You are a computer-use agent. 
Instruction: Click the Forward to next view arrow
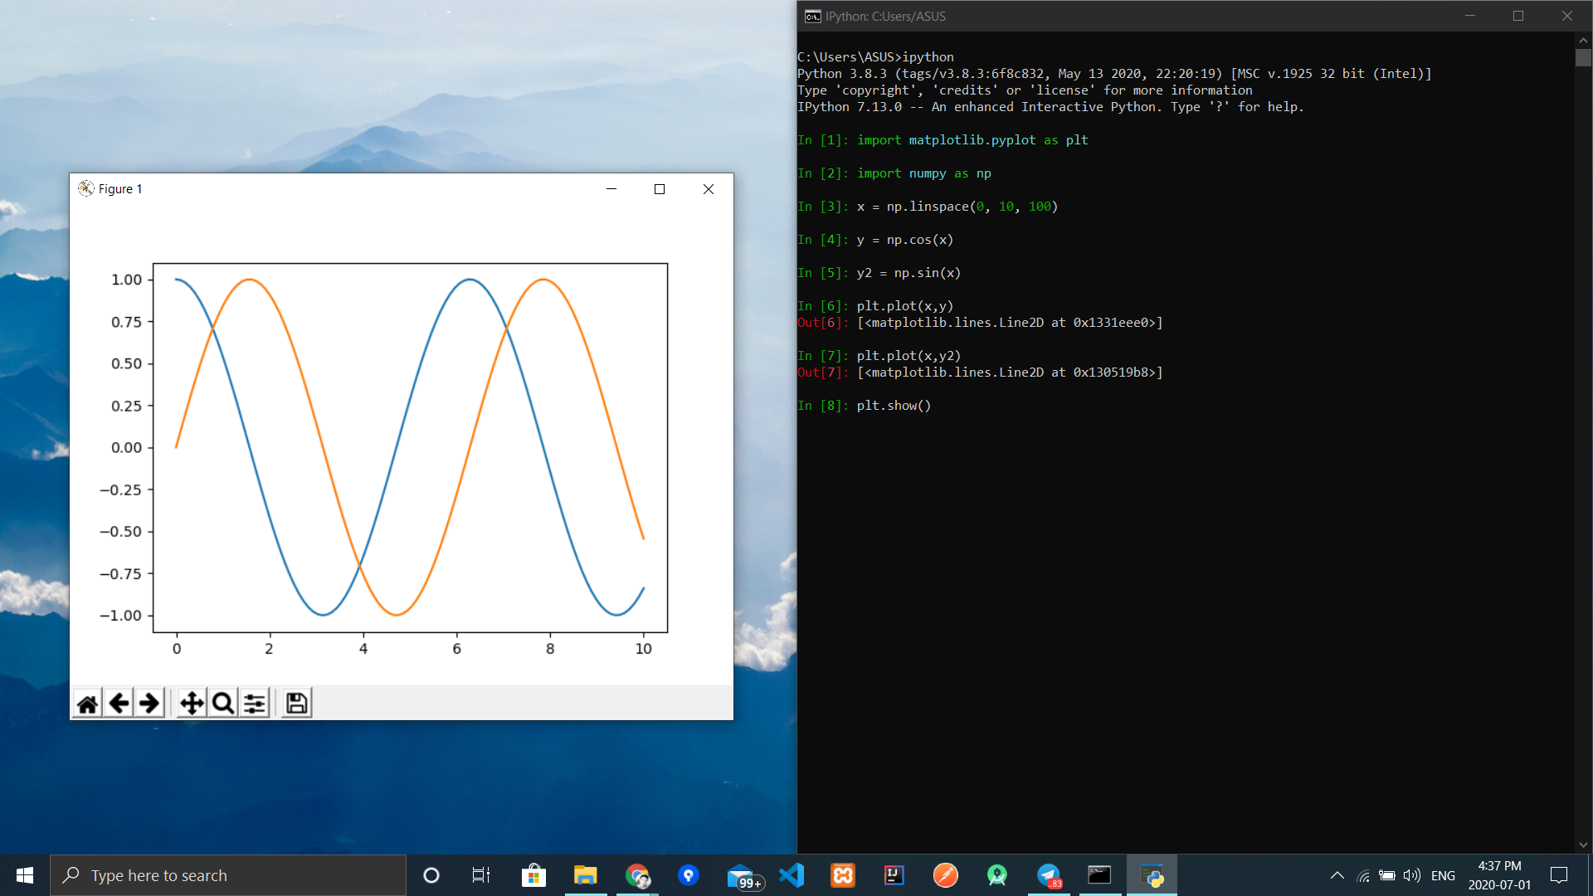click(149, 704)
